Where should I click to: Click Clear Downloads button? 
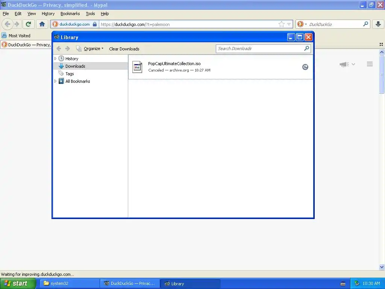click(x=124, y=49)
